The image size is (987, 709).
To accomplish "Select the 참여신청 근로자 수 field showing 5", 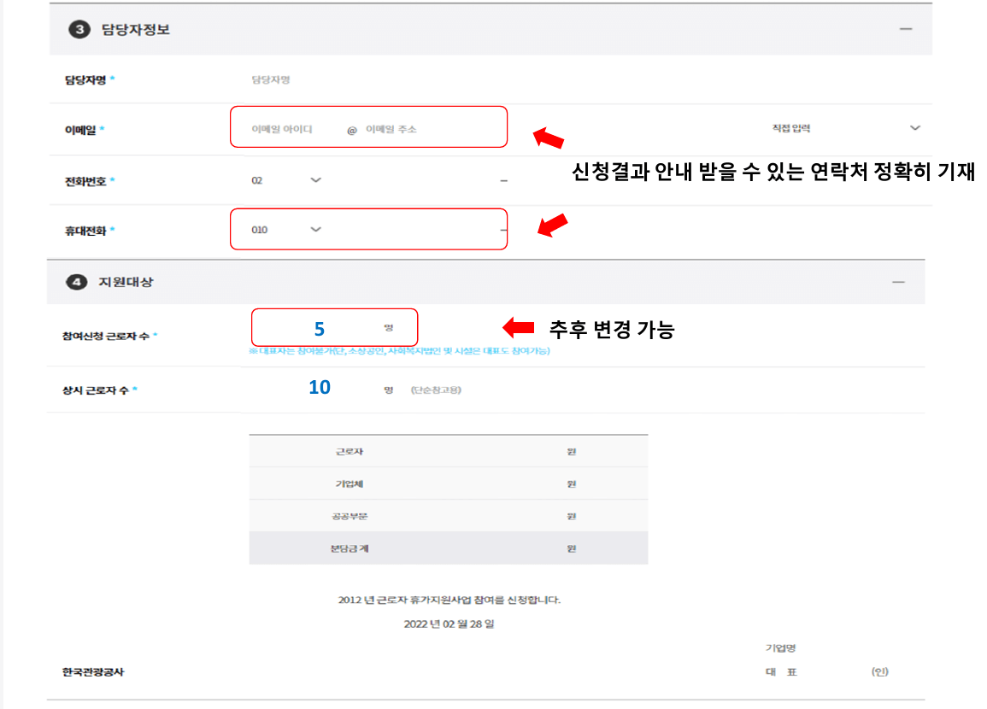I will [320, 327].
